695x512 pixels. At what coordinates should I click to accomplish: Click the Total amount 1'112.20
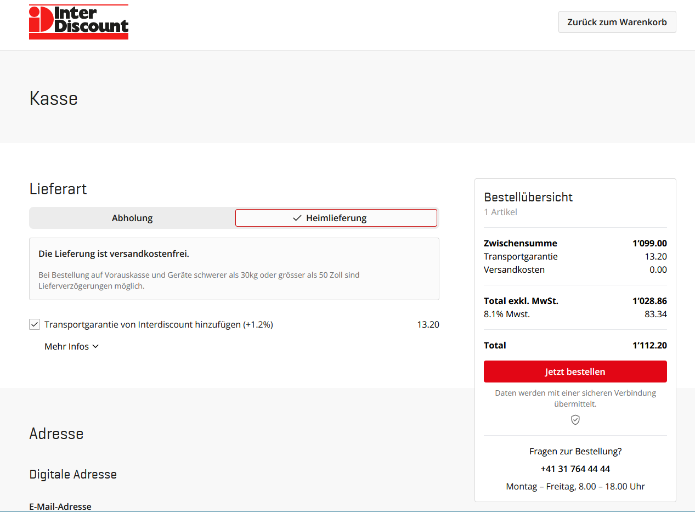coord(649,345)
